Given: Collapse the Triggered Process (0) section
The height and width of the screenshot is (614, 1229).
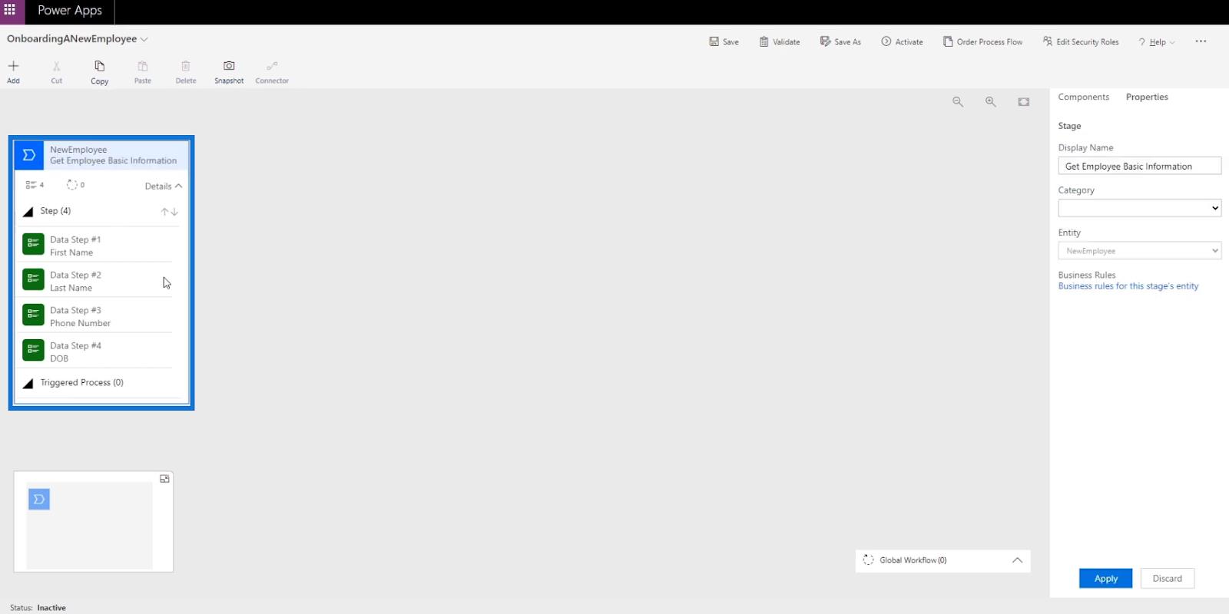Looking at the screenshot, I should point(28,383).
